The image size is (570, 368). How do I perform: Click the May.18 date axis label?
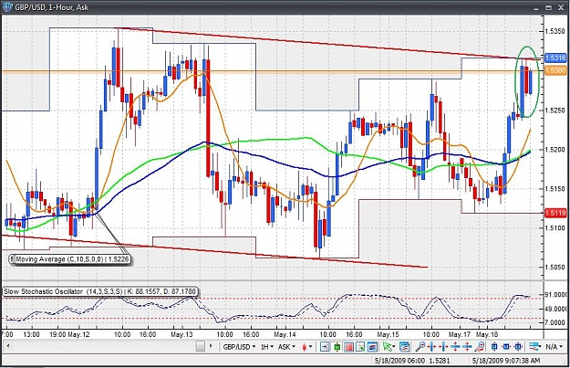[x=487, y=334]
